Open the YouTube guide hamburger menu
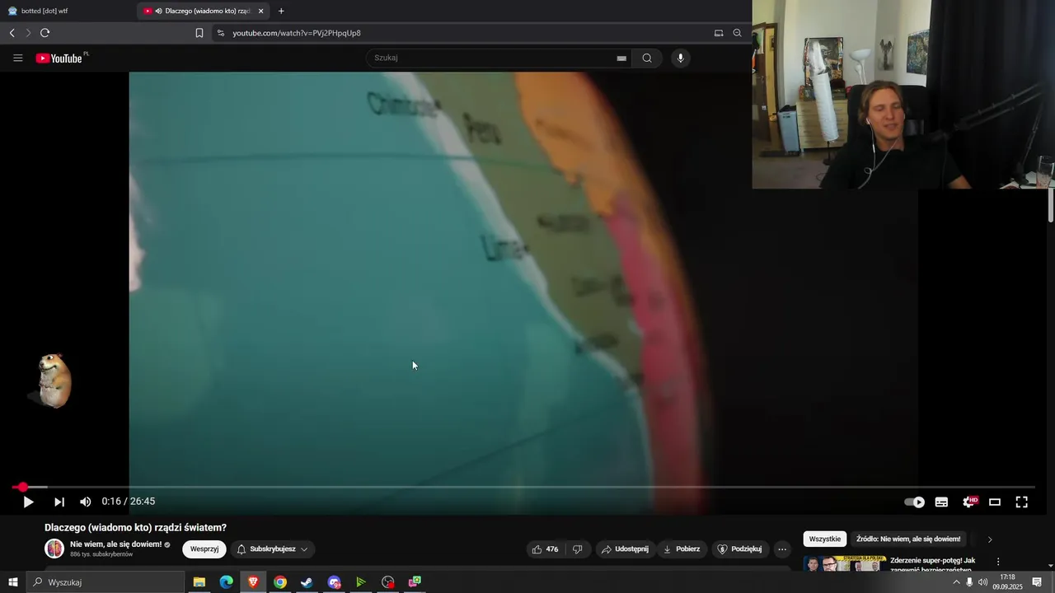 [x=18, y=58]
